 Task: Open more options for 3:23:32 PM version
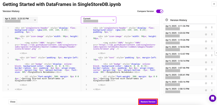[x=212, y=34]
